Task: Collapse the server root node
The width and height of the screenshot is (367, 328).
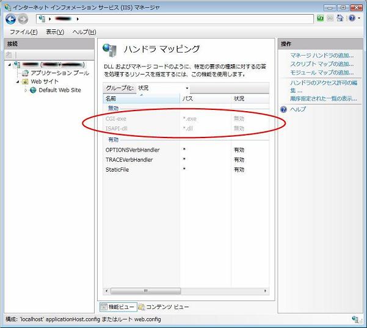Action: tap(10, 64)
